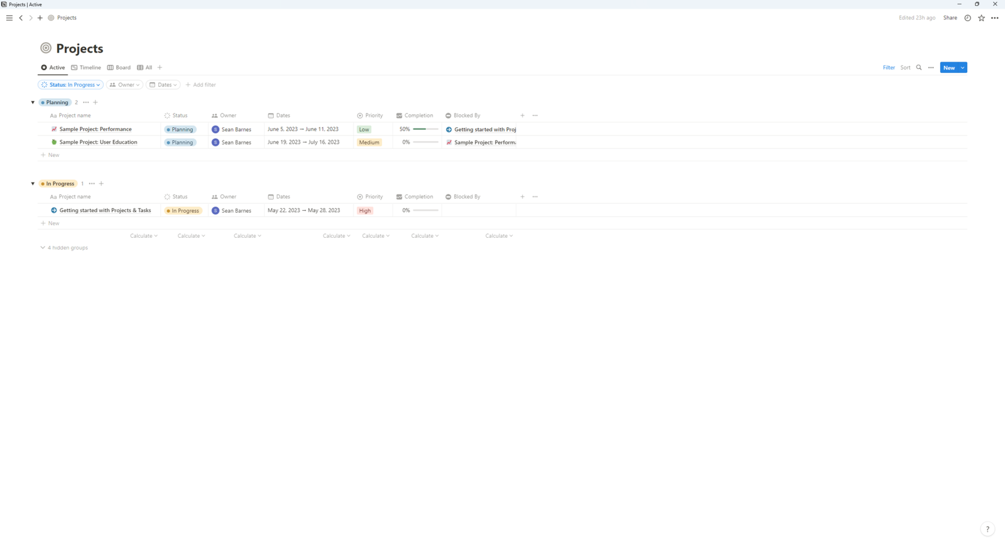Click the Share button
The image size is (1005, 546).
(950, 18)
